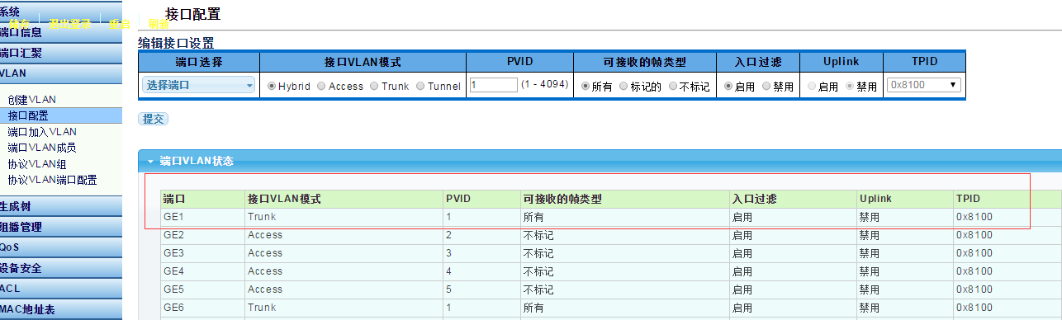Expand the 生成树 sidebar menu
This screenshot has height=320, width=1062.
click(61, 206)
